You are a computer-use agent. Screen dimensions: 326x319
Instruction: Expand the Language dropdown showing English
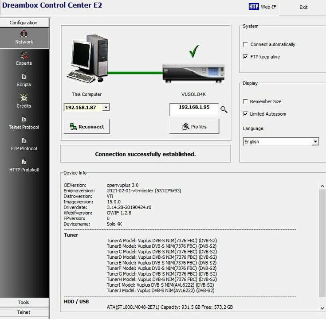point(315,142)
